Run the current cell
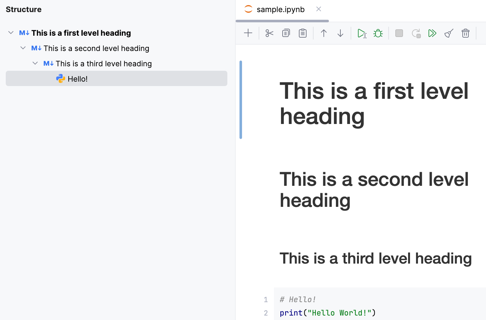 362,33
